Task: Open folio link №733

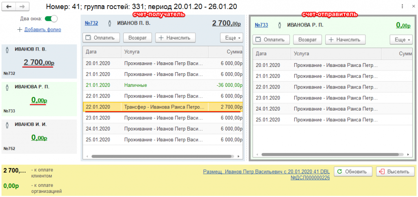Action: click(x=261, y=25)
